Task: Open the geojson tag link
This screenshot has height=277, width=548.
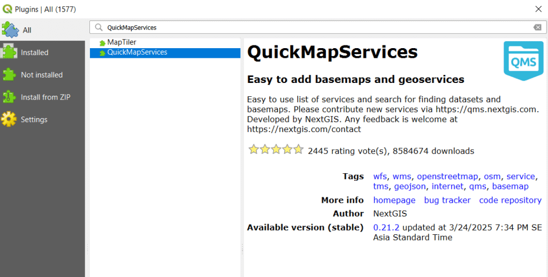Action: [x=410, y=187]
